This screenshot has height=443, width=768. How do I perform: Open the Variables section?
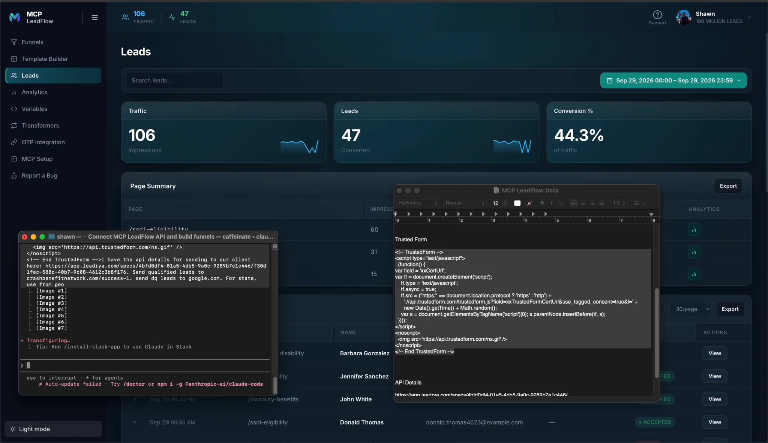point(53,109)
